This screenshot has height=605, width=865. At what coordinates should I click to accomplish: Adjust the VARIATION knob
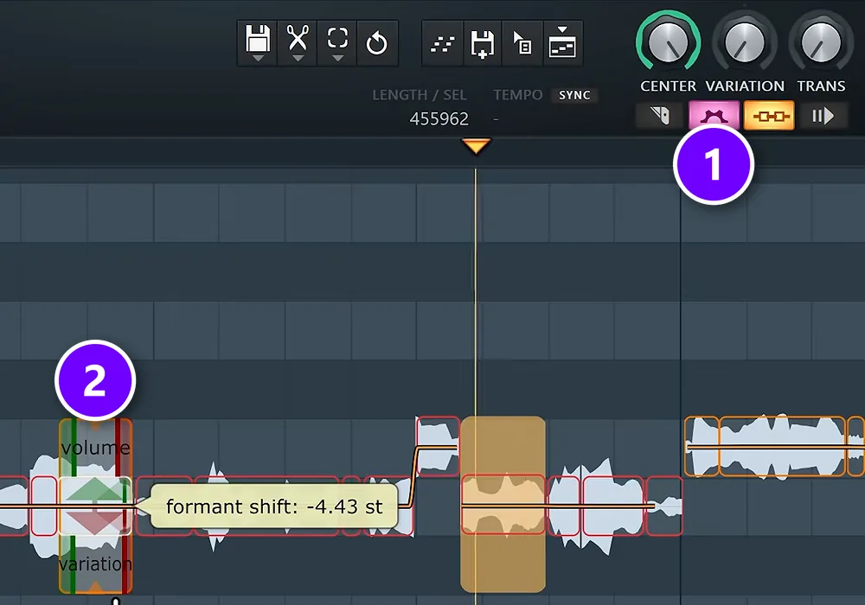point(744,43)
